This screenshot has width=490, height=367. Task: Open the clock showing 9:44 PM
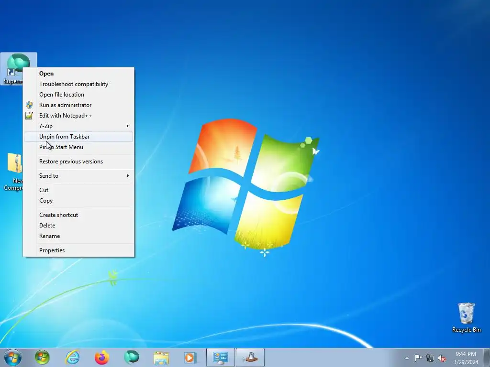click(466, 358)
